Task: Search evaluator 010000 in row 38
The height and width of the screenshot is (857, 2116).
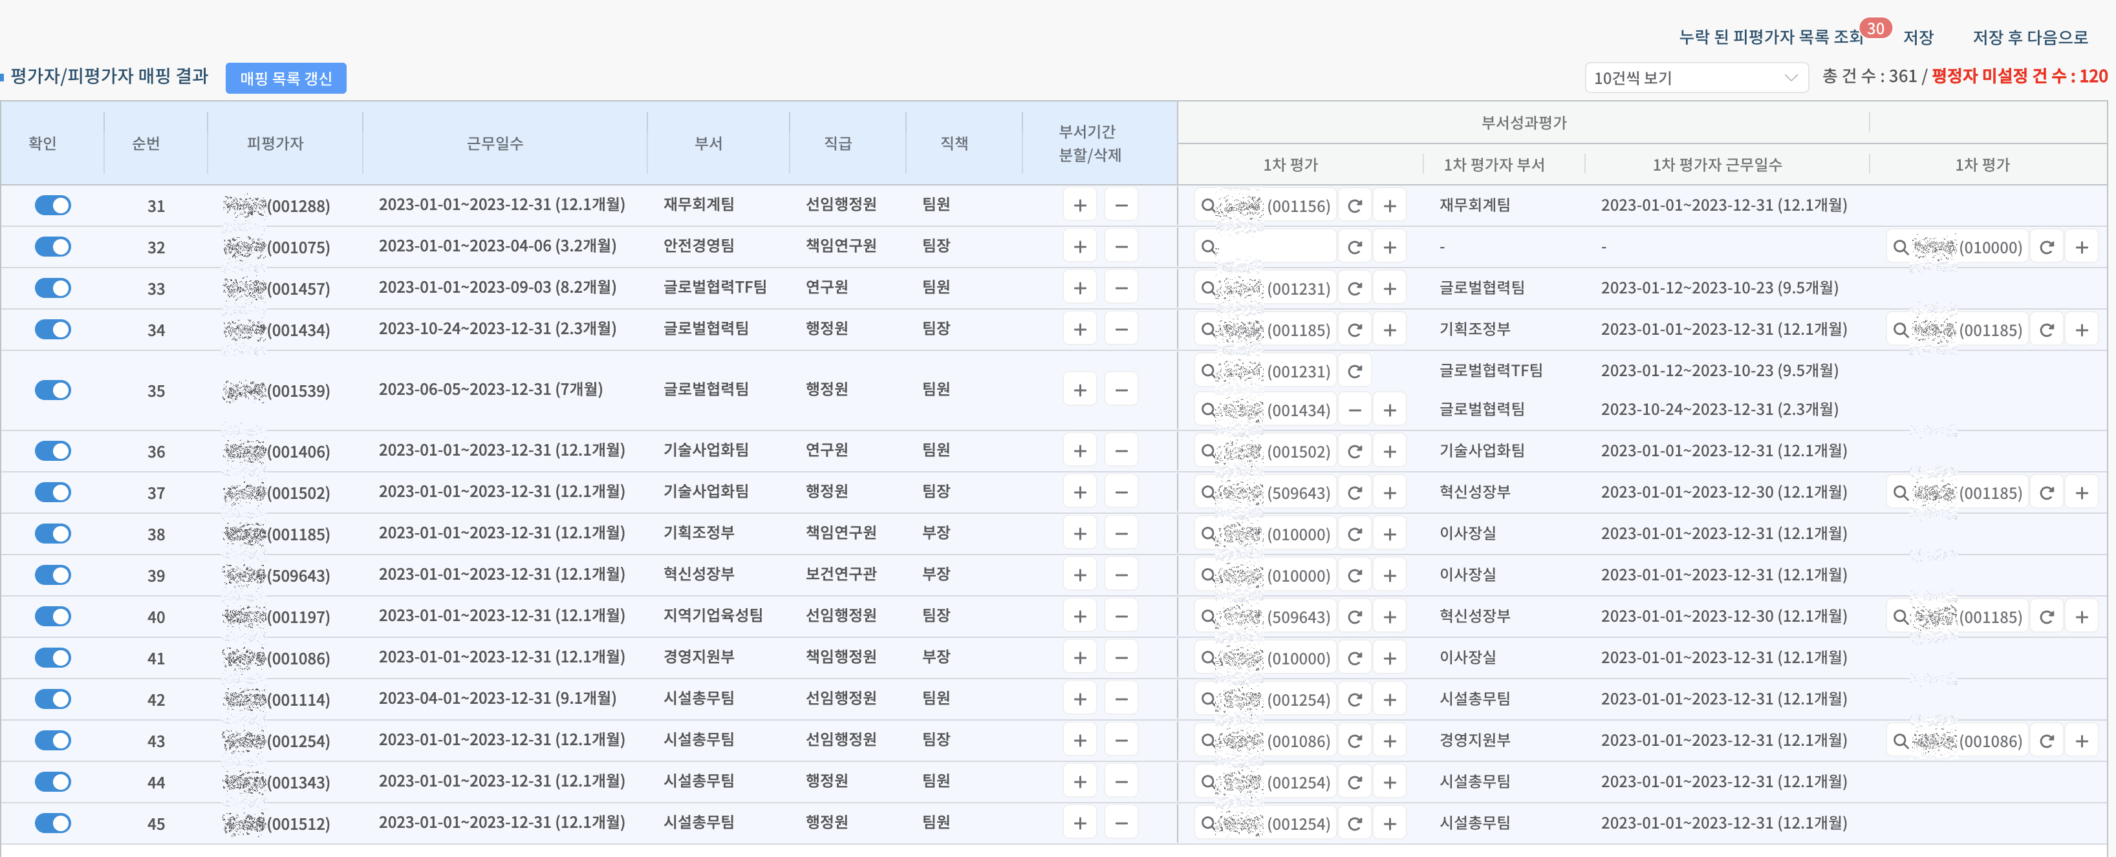Action: coord(1207,534)
